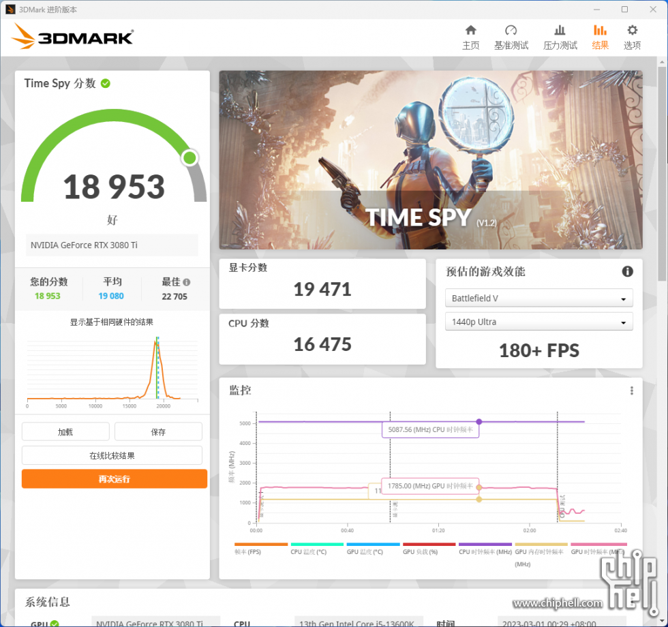This screenshot has height=627, width=668.
Task: Click the 加载 load button
Action: [x=65, y=432]
